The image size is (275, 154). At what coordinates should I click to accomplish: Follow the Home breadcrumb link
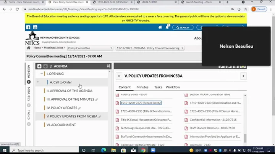point(37,48)
